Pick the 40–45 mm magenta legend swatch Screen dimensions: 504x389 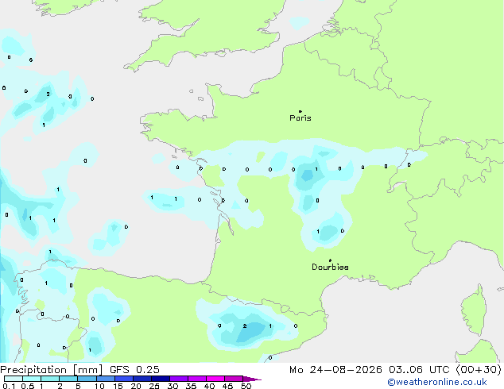(x=215, y=379)
